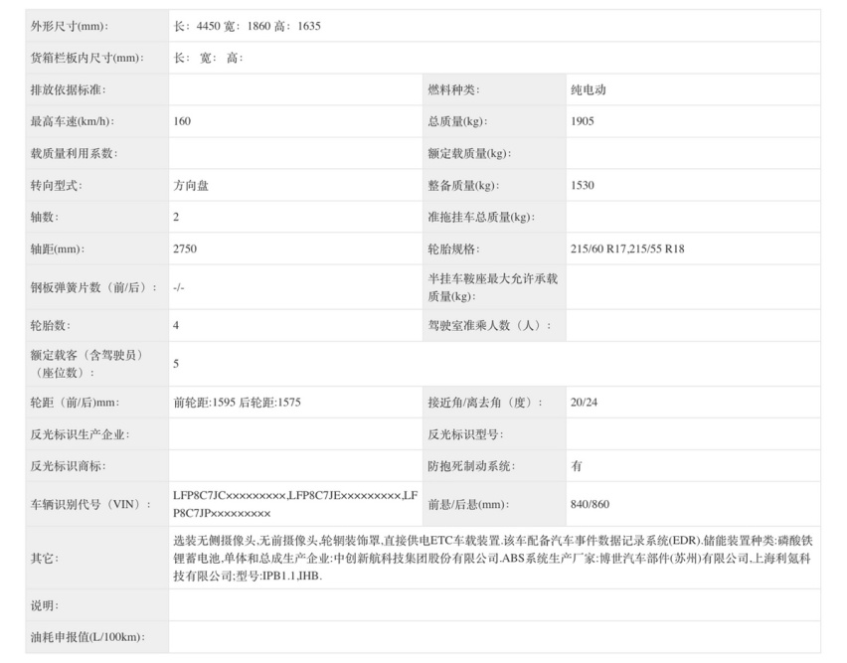The height and width of the screenshot is (663, 847).
Task: Click the tire count value 4
Action: point(176,326)
